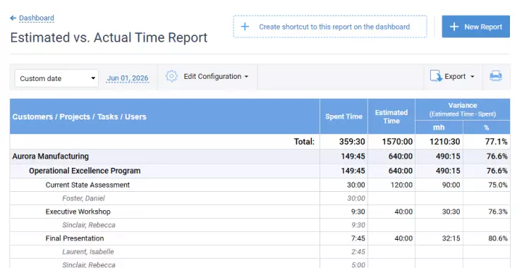The image size is (529, 268).
Task: Open the Edit Configuration menu
Action: click(x=216, y=77)
